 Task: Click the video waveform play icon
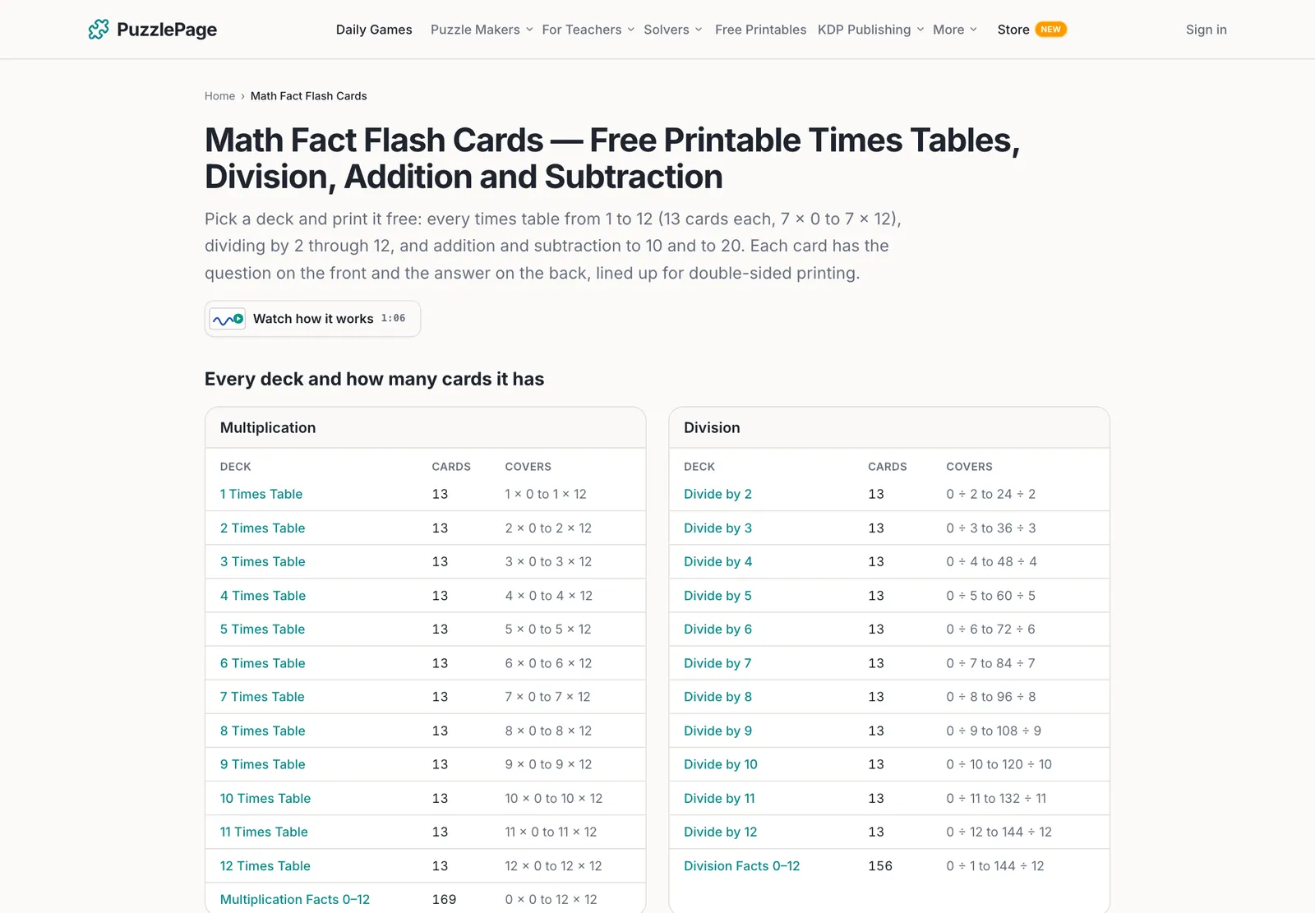tap(228, 319)
